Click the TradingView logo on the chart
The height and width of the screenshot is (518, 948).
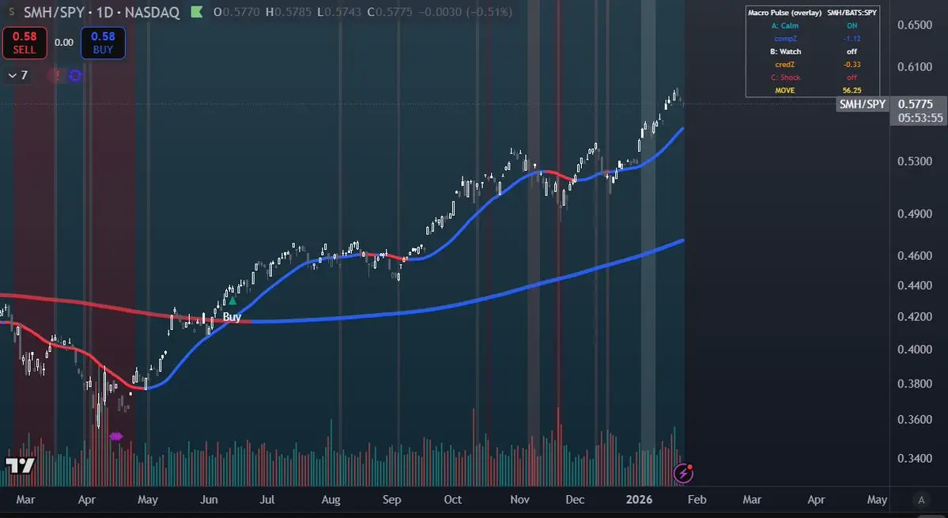tap(20, 466)
